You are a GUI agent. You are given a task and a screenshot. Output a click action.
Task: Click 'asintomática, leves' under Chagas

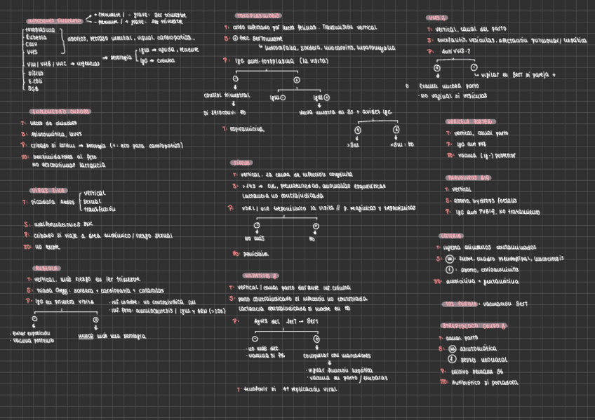tap(57, 134)
